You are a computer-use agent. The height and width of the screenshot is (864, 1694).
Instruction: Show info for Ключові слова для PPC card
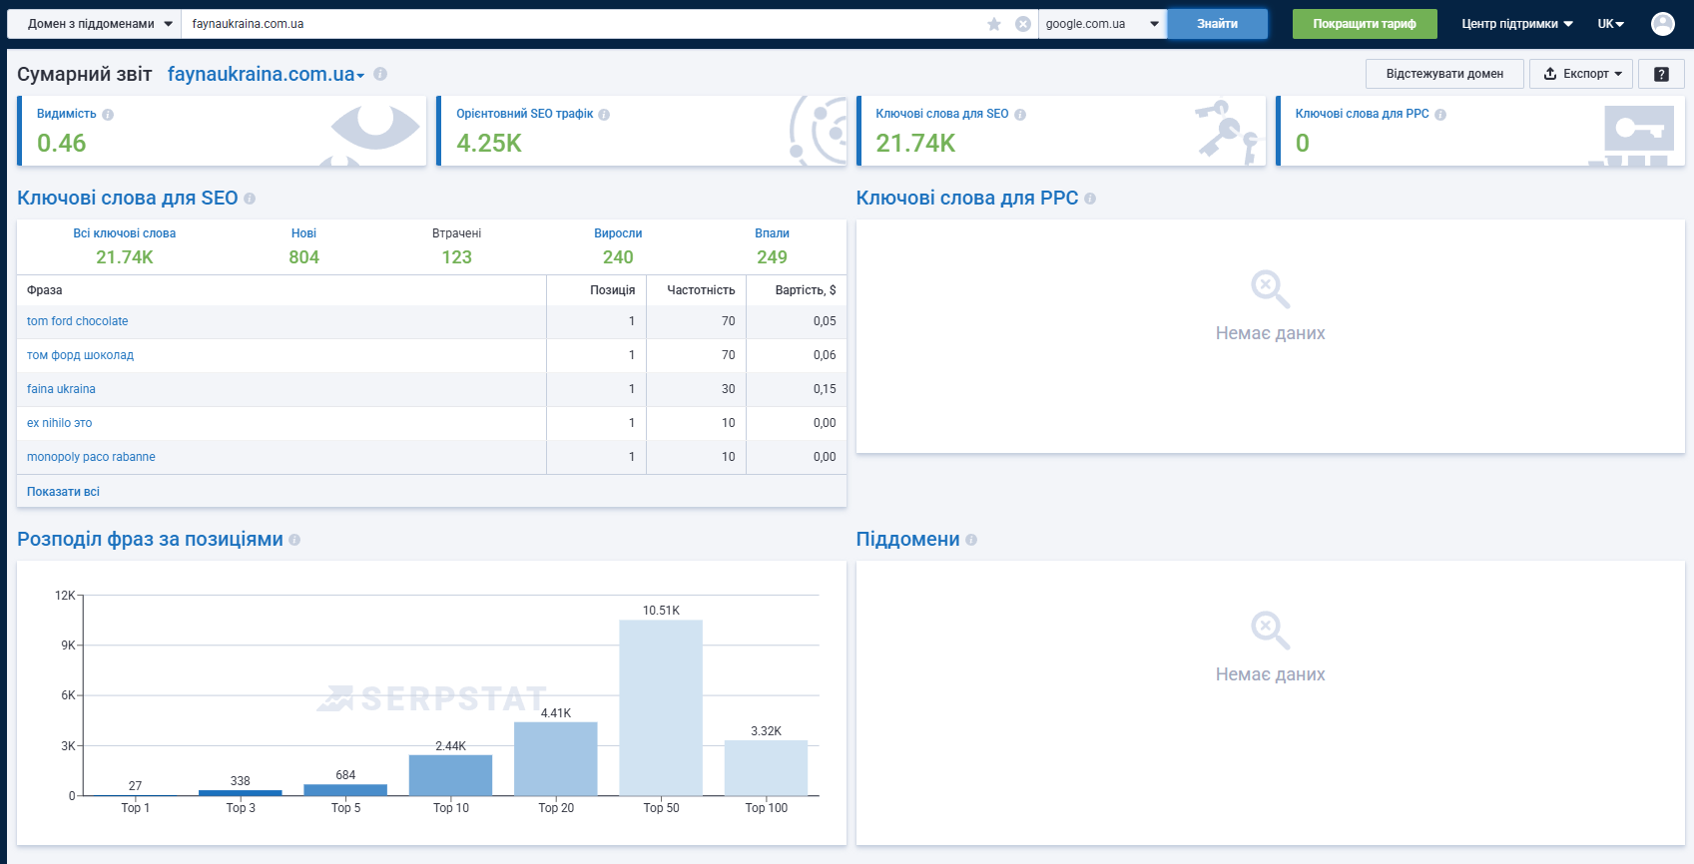click(x=1440, y=115)
